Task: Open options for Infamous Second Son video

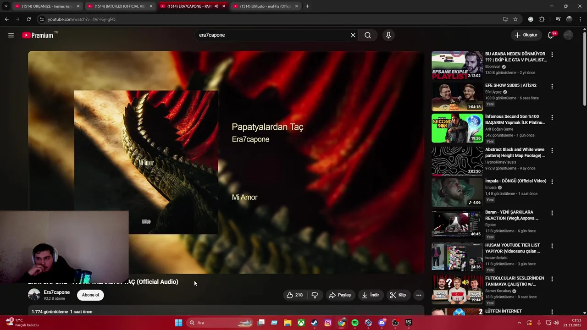Action: (552, 117)
